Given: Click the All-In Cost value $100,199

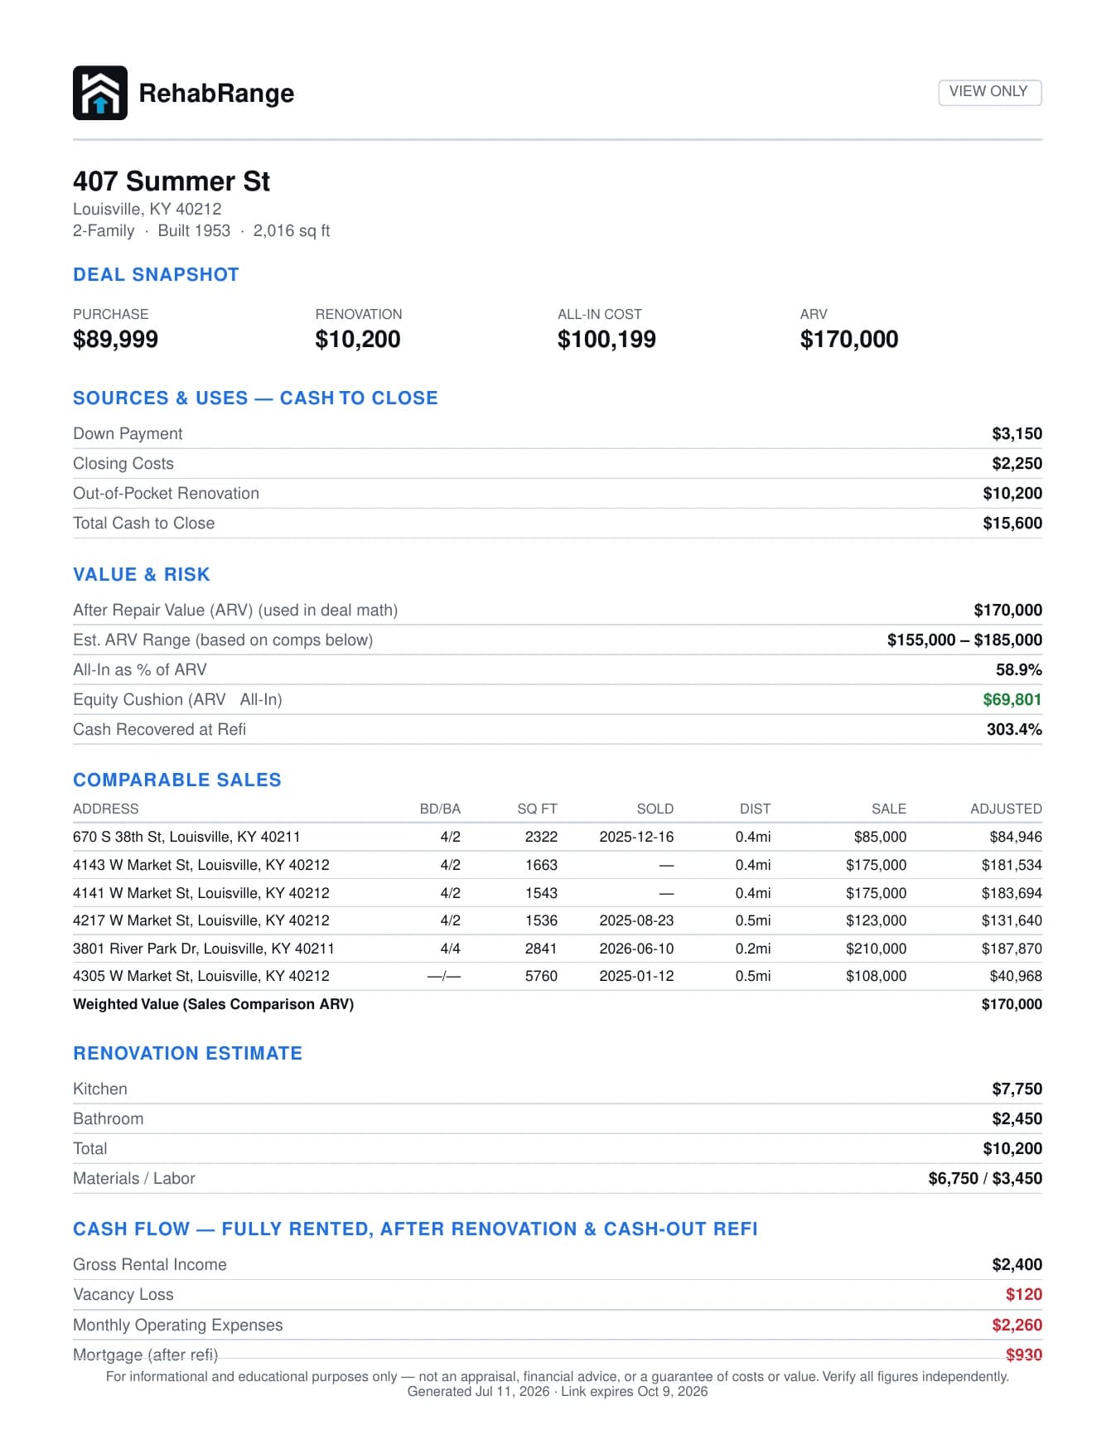Looking at the screenshot, I should click(x=606, y=339).
